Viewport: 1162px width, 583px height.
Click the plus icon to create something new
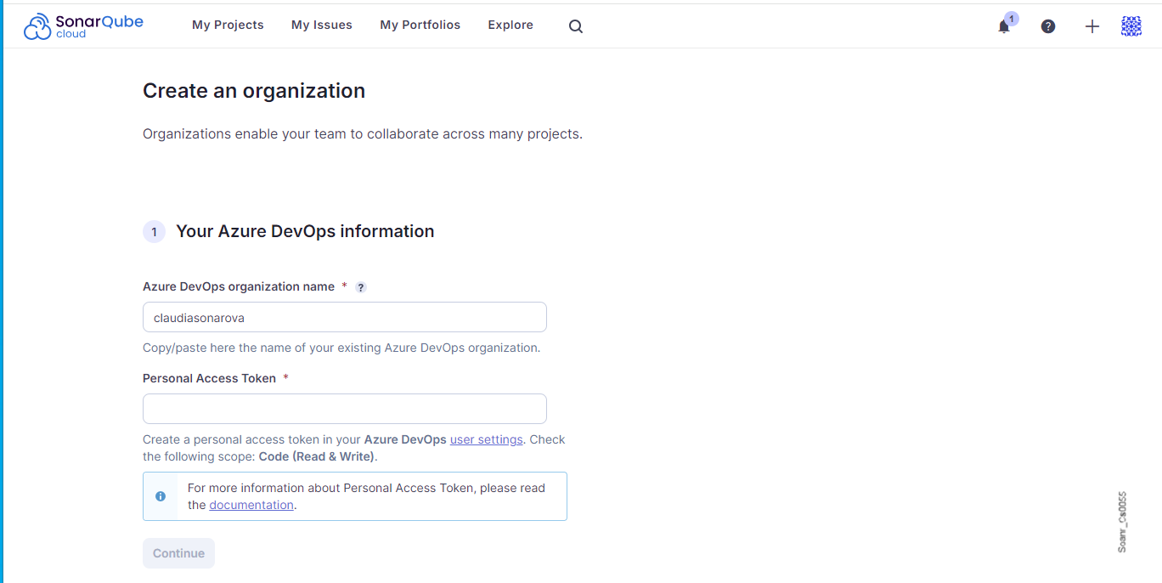click(1091, 26)
